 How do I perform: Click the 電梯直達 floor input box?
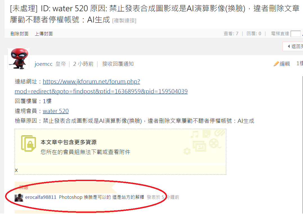[x=295, y=34]
